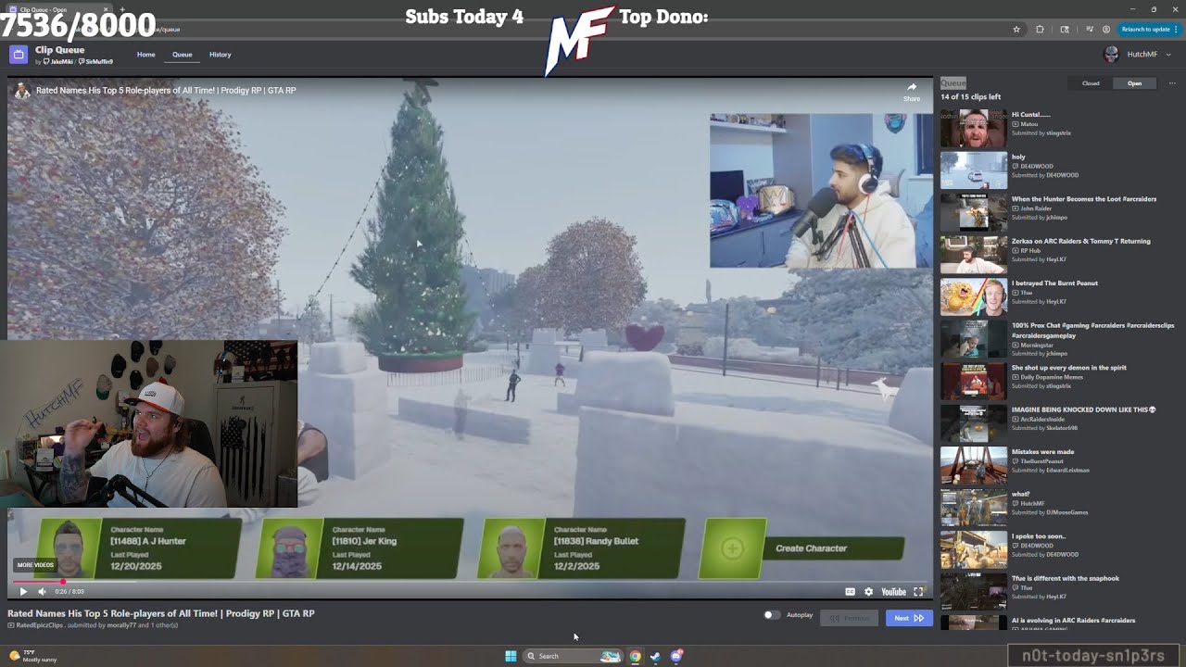This screenshot has width=1186, height=667.
Task: Open 'IMAGINE BEING KNOCKED DOWN' clip thumbnail
Action: tap(973, 423)
